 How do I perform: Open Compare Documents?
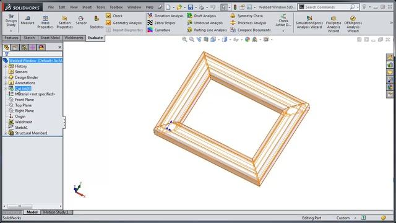(x=250, y=30)
